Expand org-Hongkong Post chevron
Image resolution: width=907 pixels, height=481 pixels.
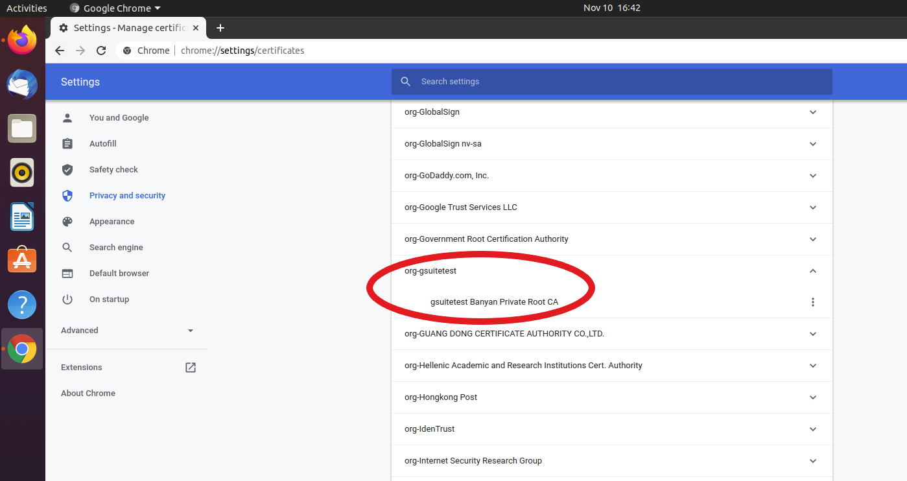pyautogui.click(x=813, y=397)
